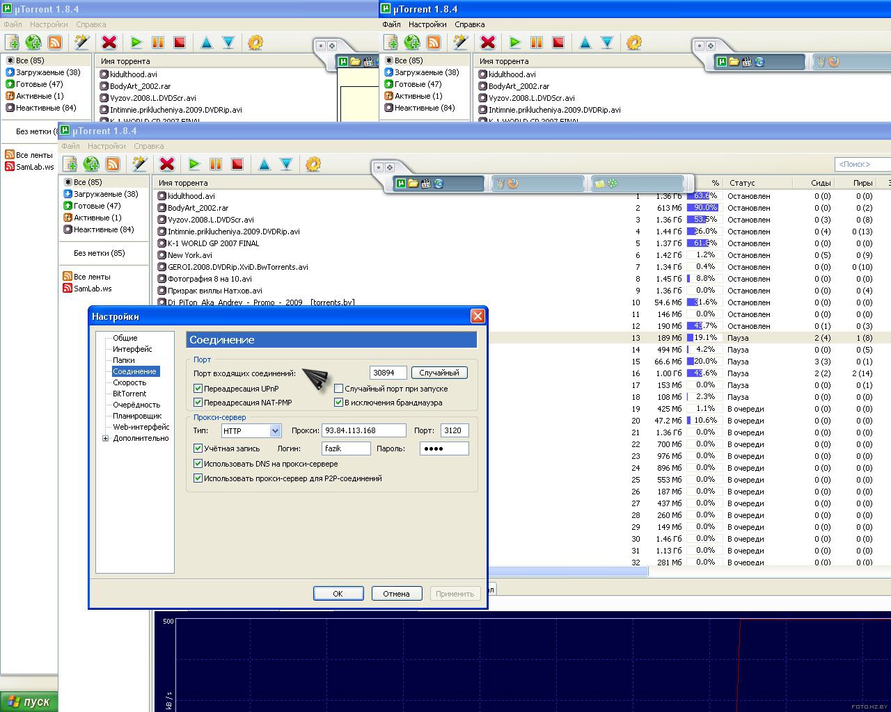Click RSS icon in top-left window toolbar
The width and height of the screenshot is (891, 712).
click(x=55, y=42)
